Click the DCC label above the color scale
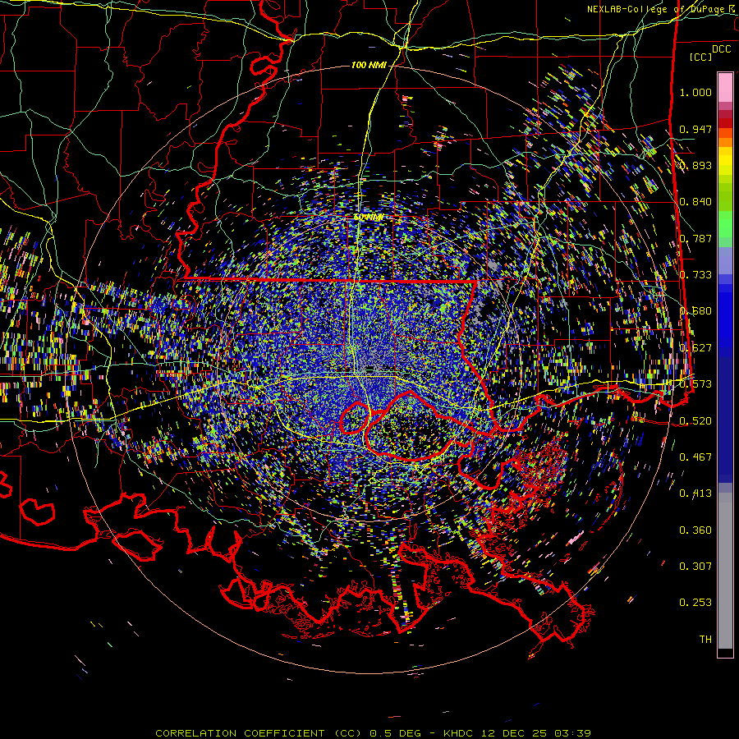The image size is (739, 739). (x=721, y=49)
